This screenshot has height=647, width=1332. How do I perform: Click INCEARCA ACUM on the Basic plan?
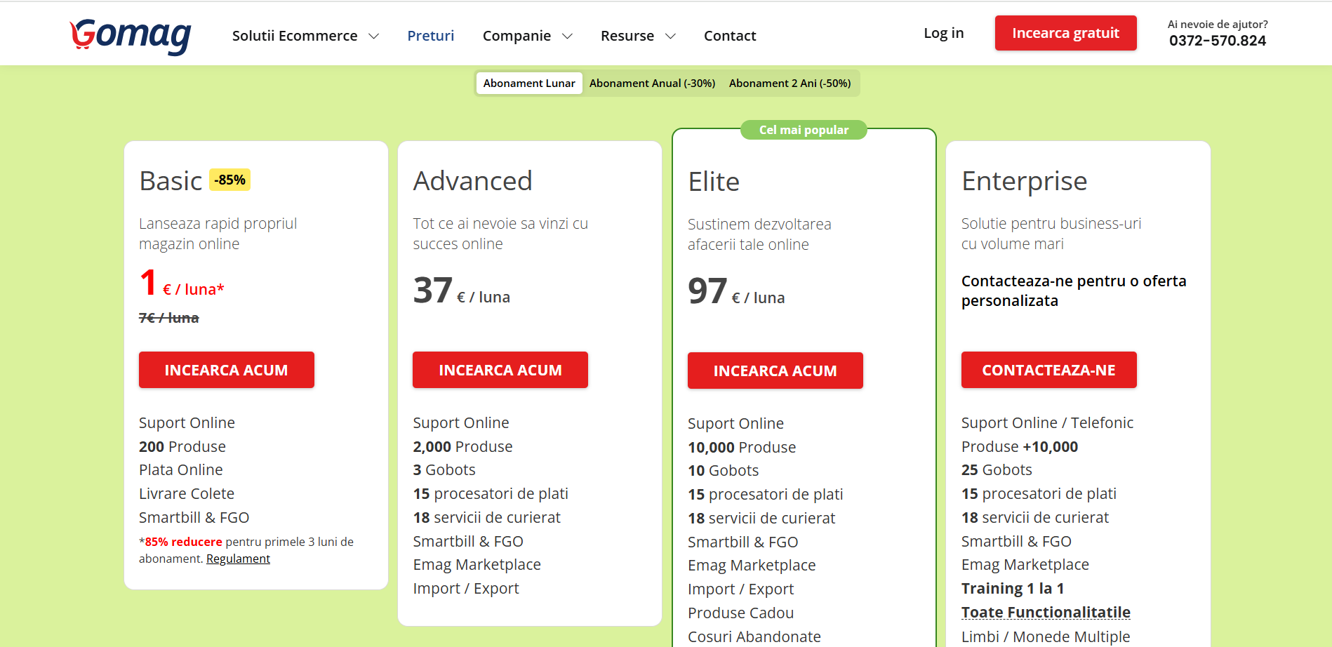click(226, 370)
